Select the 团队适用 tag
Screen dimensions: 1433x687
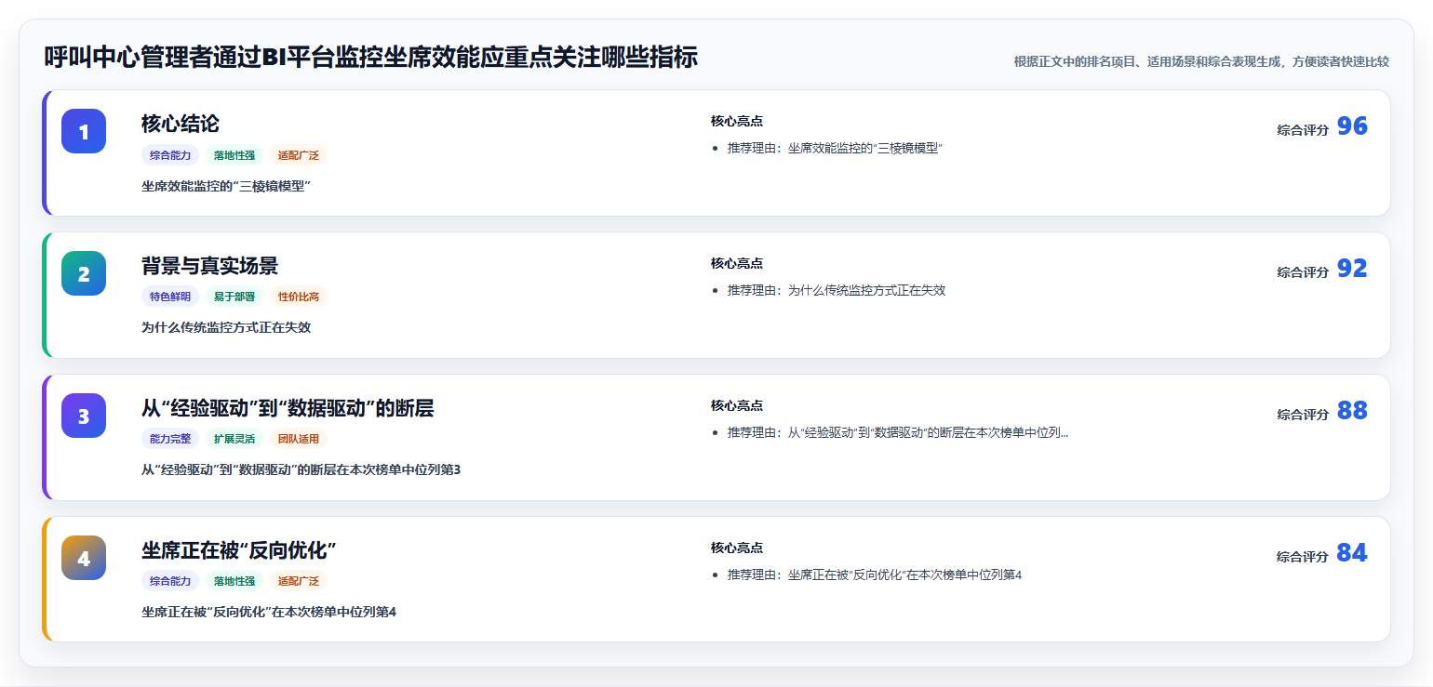299,440
